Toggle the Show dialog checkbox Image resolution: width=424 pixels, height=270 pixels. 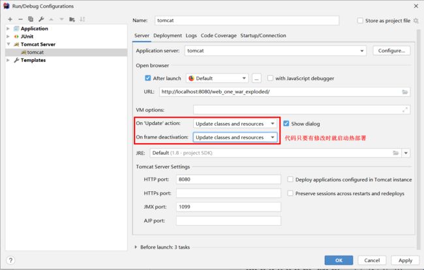pyautogui.click(x=286, y=124)
